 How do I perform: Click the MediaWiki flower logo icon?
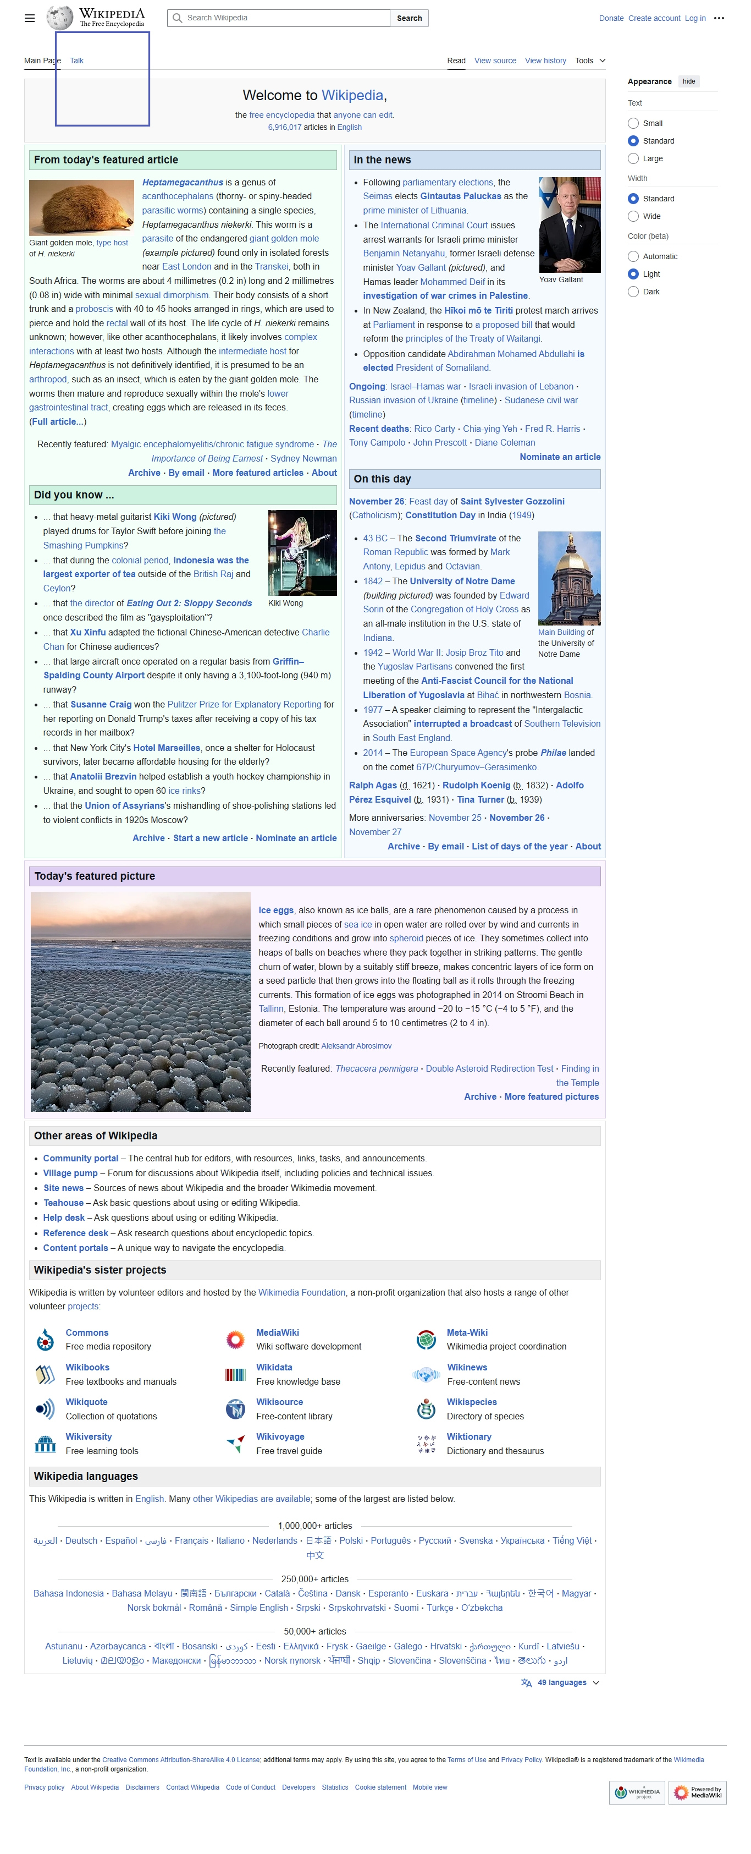235,1340
